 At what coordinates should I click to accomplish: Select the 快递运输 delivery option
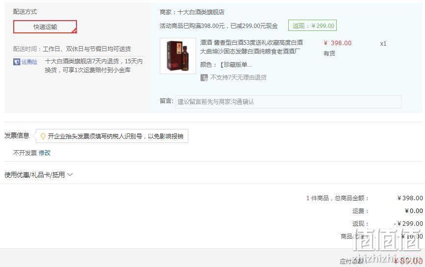(45, 27)
